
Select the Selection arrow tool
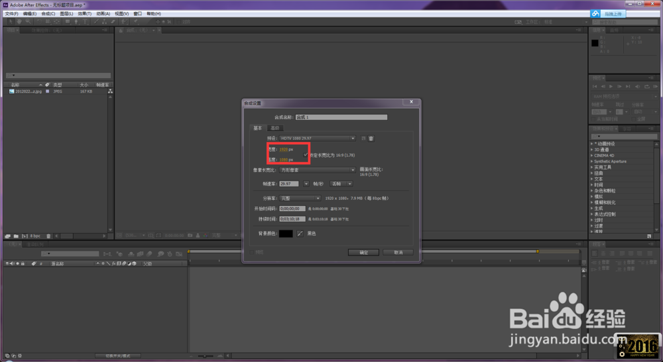10,21
